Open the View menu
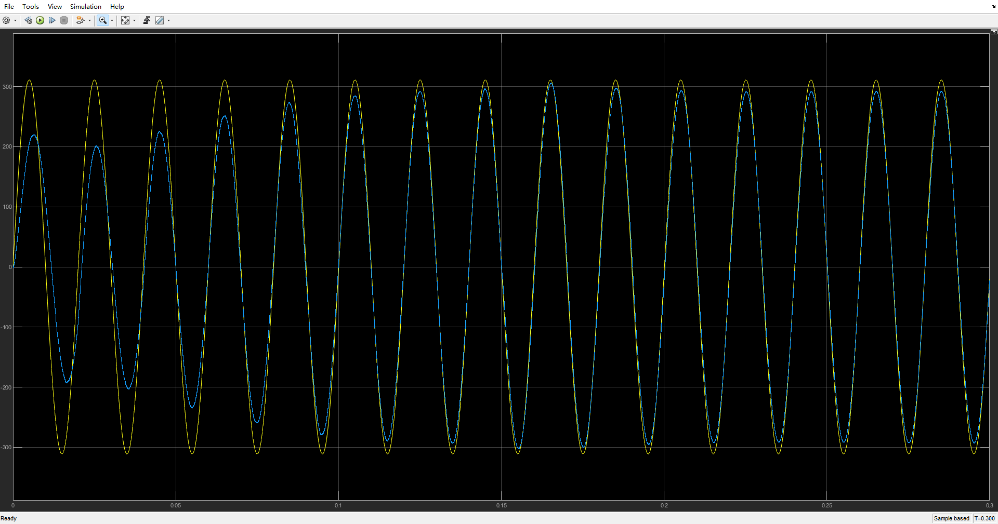This screenshot has width=998, height=524. 55,6
